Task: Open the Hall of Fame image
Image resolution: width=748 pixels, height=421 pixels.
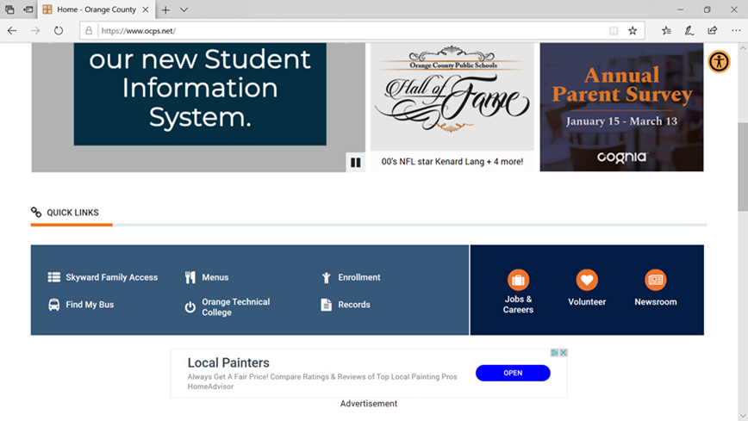Action: (452, 96)
